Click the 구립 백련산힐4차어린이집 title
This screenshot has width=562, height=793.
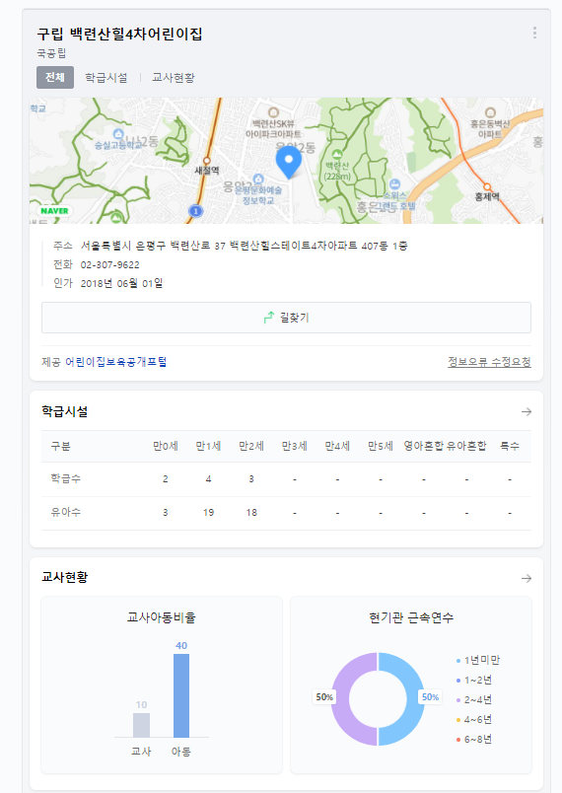click(x=119, y=34)
